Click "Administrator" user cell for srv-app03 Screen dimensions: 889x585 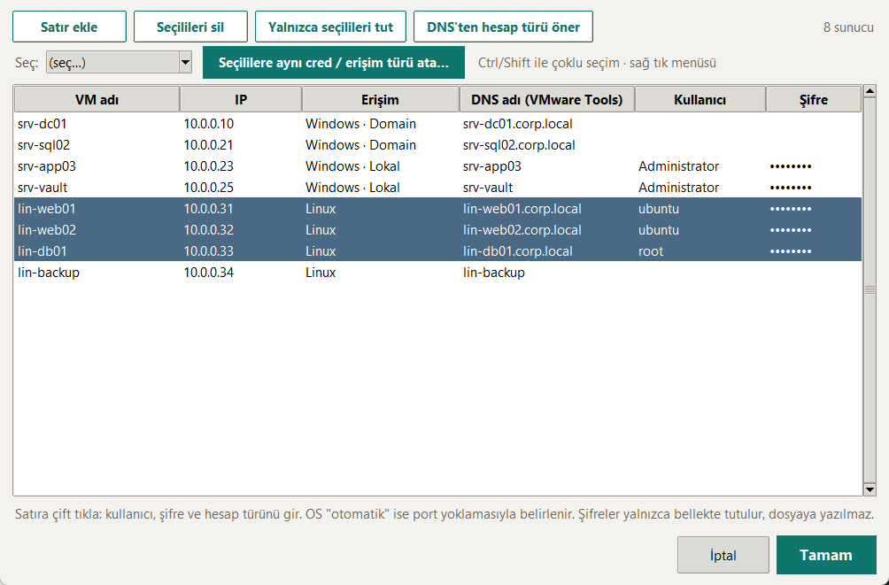[678, 166]
